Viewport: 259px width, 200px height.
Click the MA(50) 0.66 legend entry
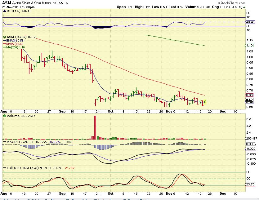tap(13, 44)
